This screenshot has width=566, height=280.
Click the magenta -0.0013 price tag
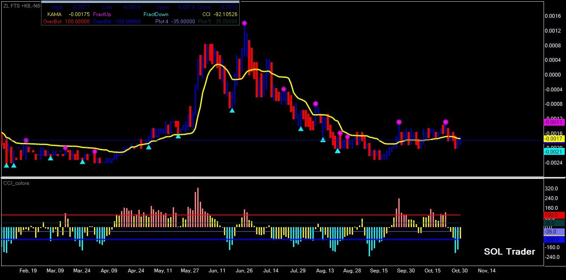tap(554, 122)
